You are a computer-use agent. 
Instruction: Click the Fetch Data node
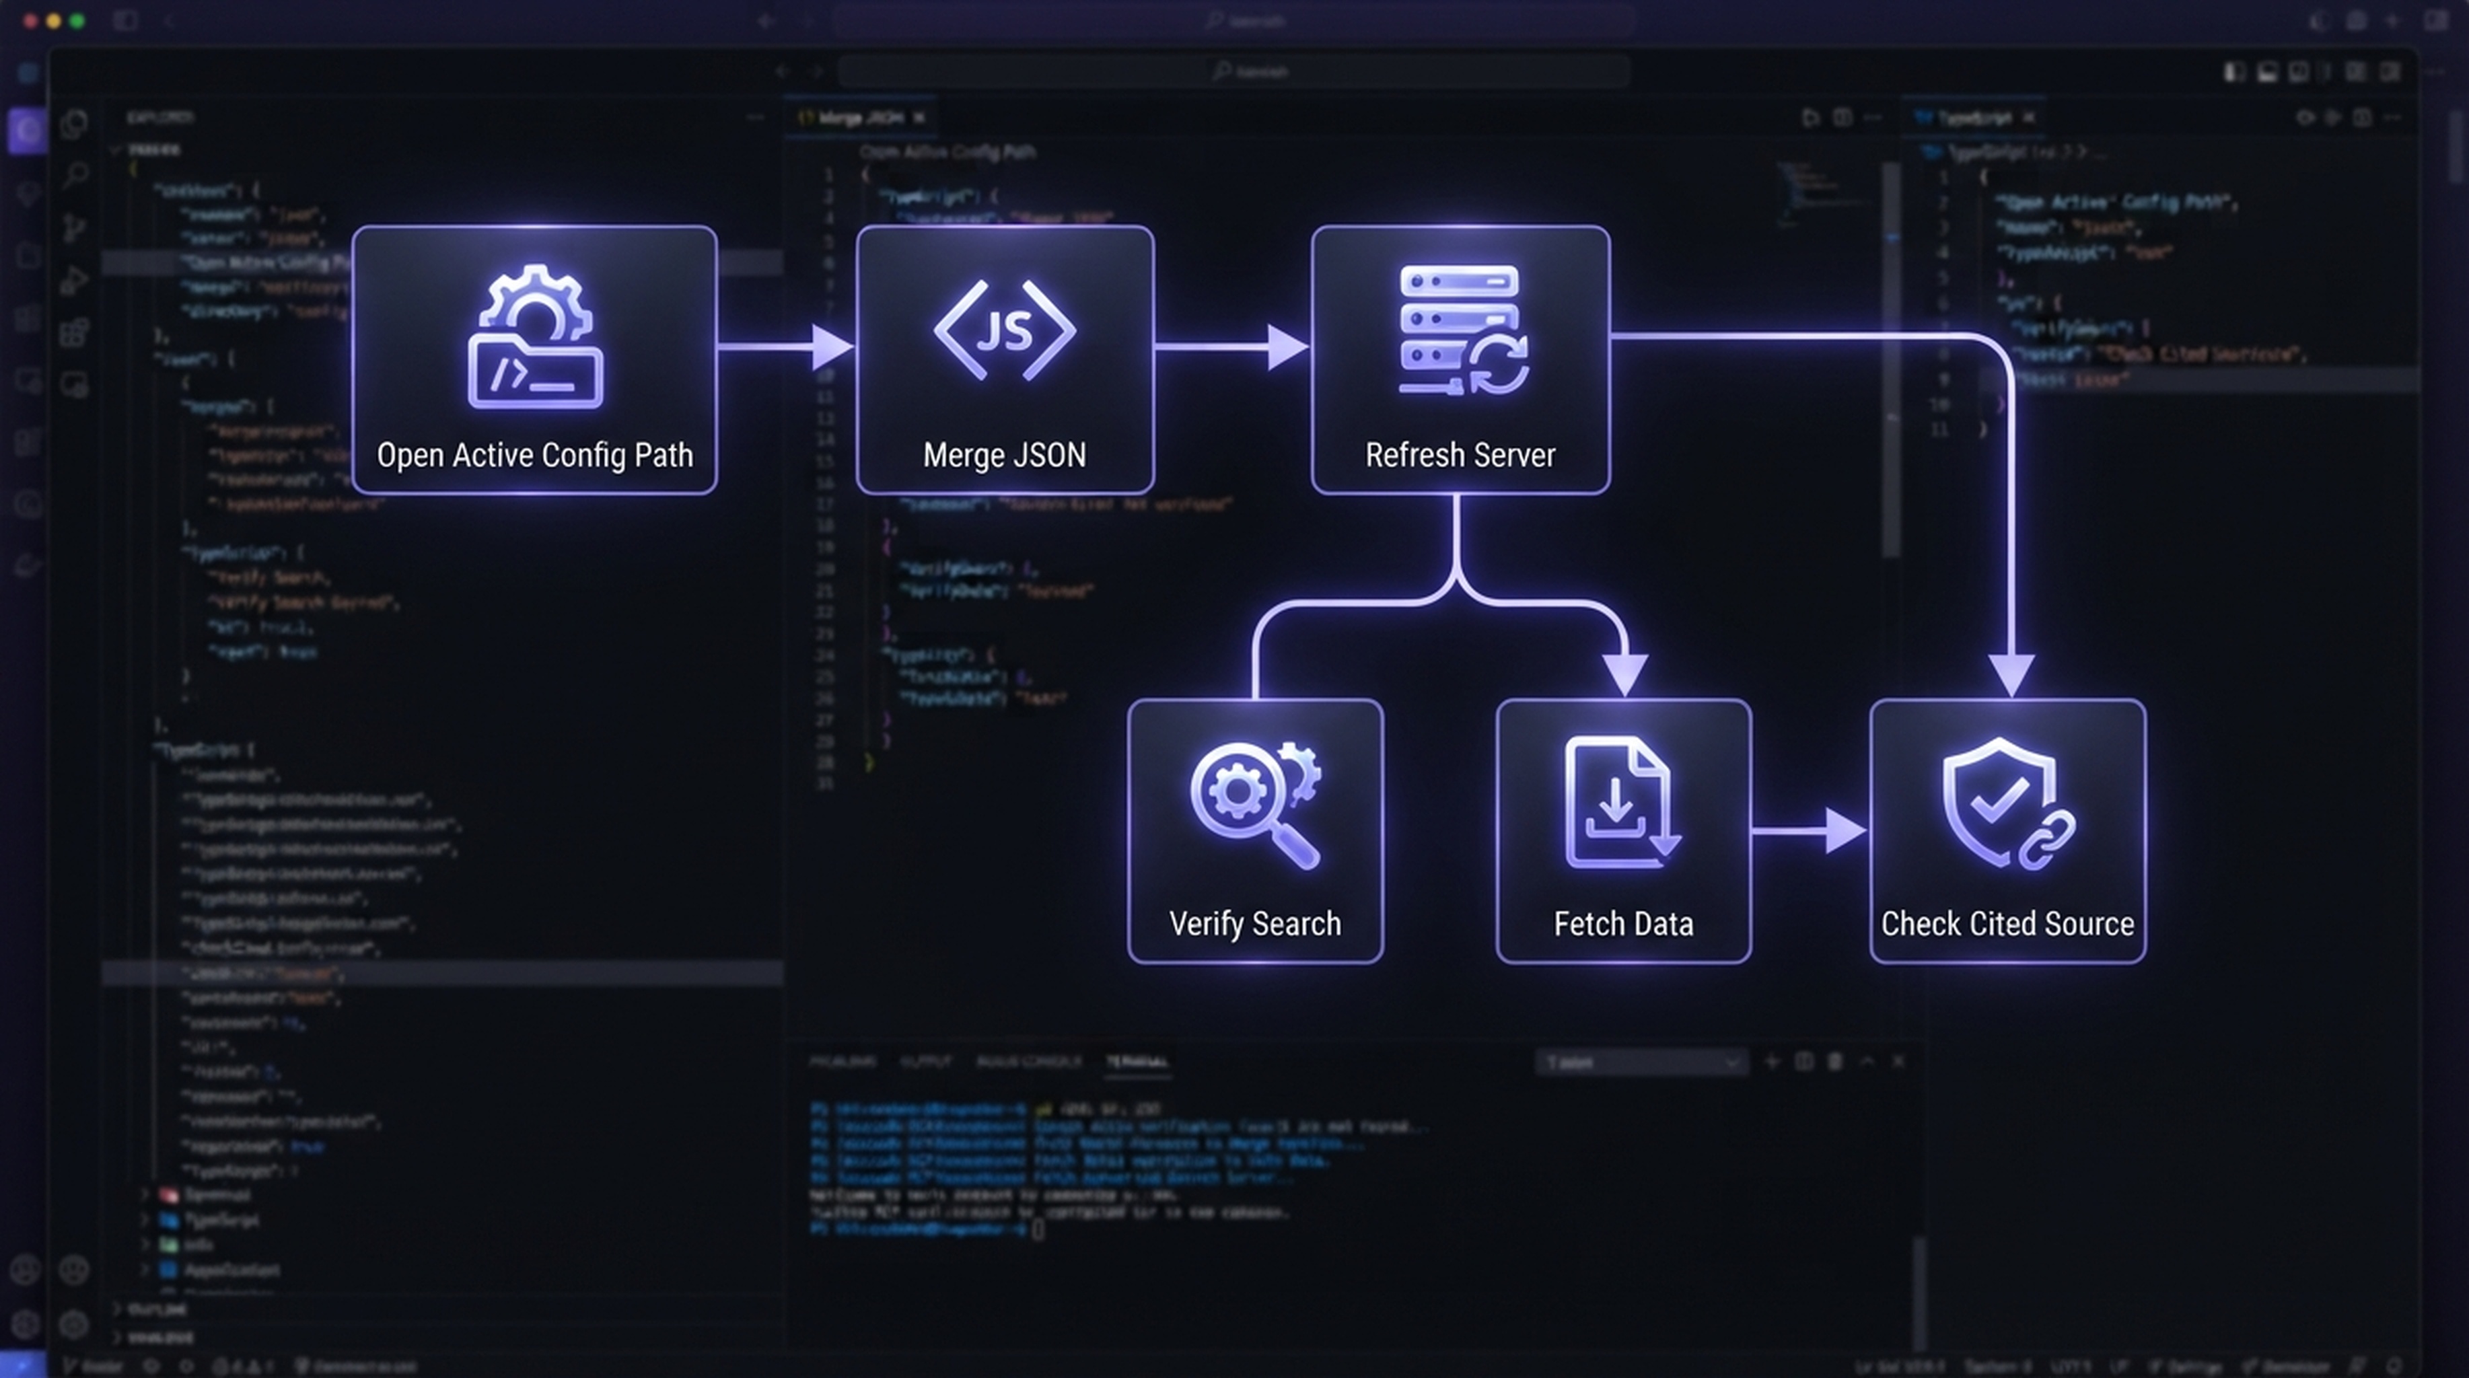1622,831
